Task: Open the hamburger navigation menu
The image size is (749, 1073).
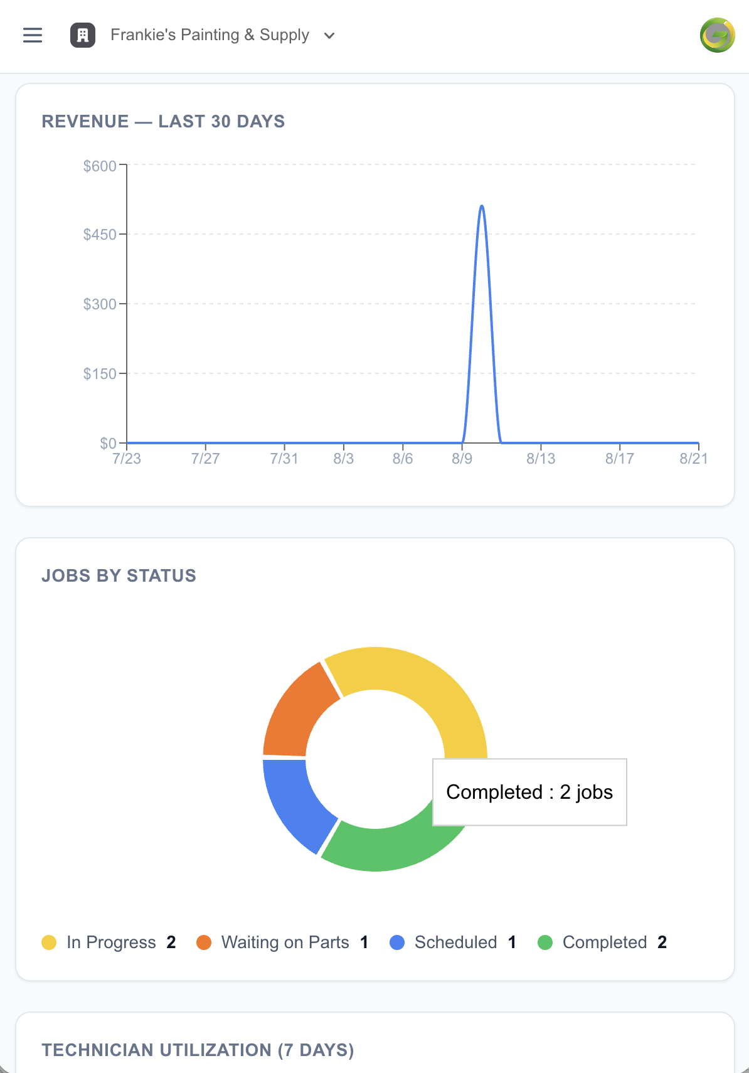Action: 33,35
